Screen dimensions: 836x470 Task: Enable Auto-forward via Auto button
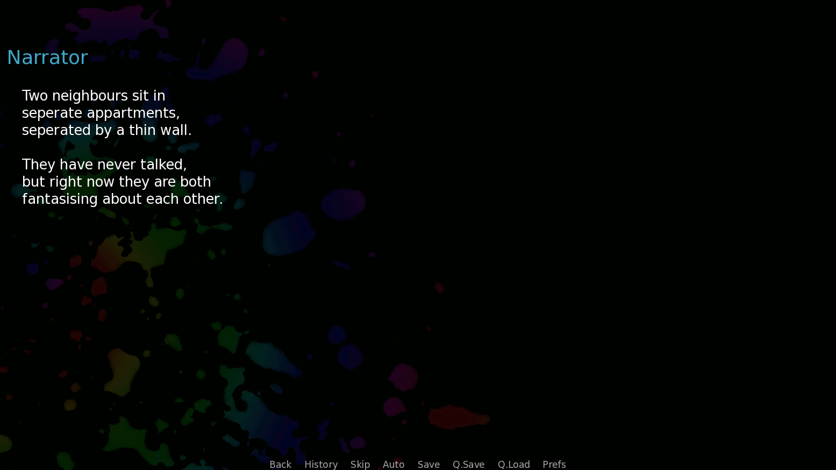393,464
